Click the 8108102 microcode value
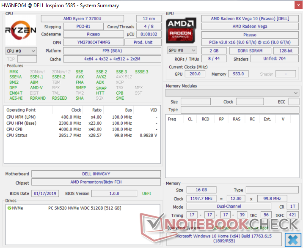The image size is (303, 248). click(149, 34)
